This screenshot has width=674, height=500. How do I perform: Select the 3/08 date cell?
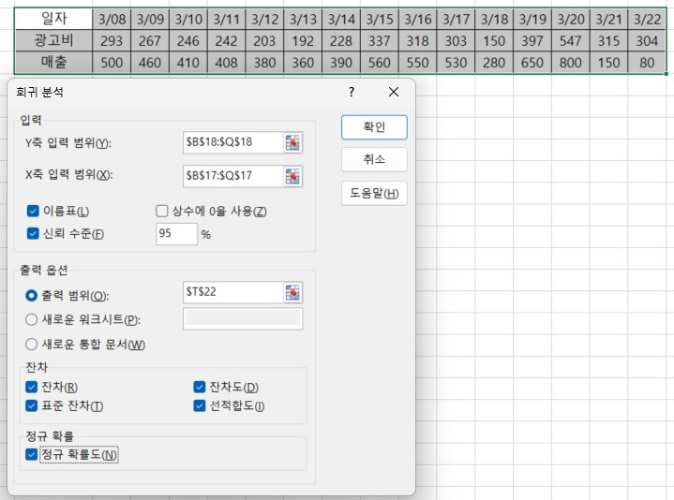(112, 19)
